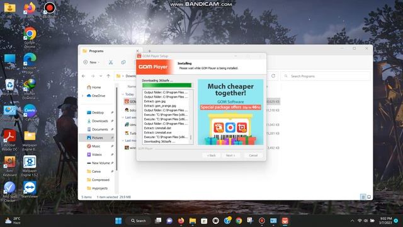Viewport: 403px width, 227px height.
Task: Open Recycle Bin on desktop
Action: coord(10,88)
